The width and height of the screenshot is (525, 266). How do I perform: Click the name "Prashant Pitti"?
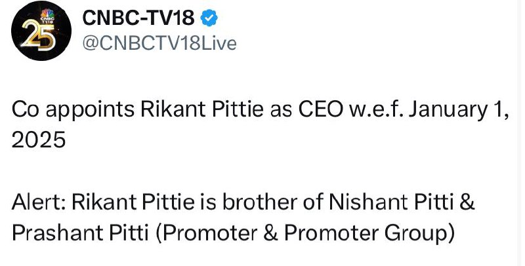click(x=80, y=233)
